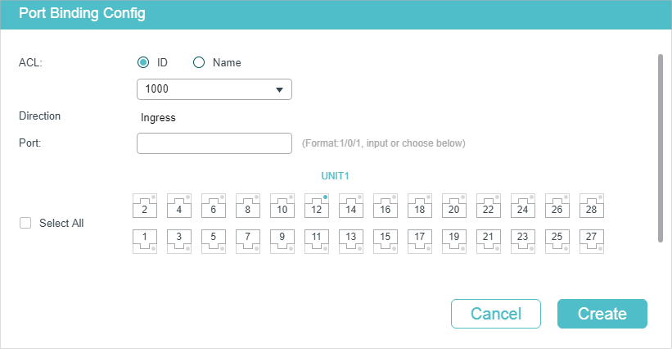Choose port 2 in the port panel
Screen dimensions: 672x349
coord(144,207)
